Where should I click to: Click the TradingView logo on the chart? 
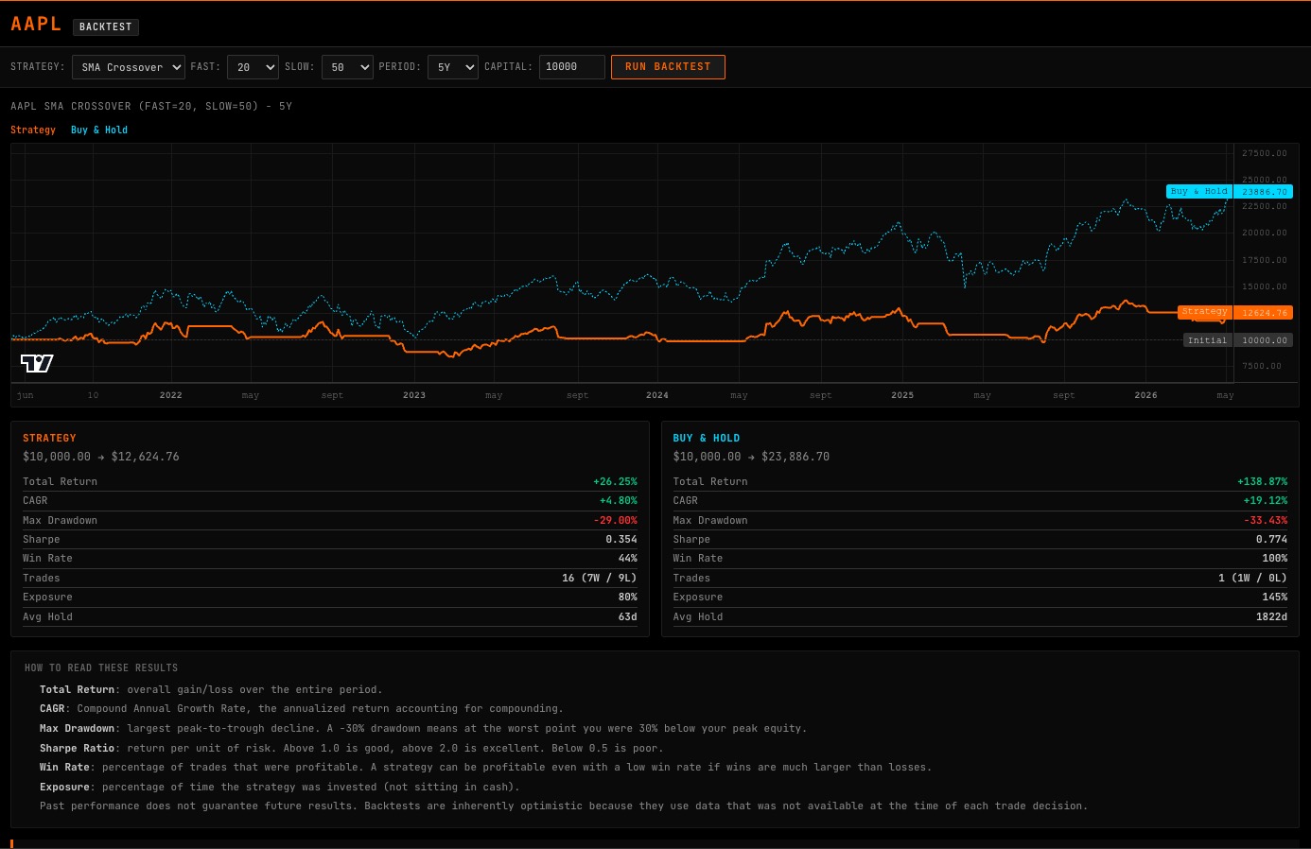coord(37,363)
